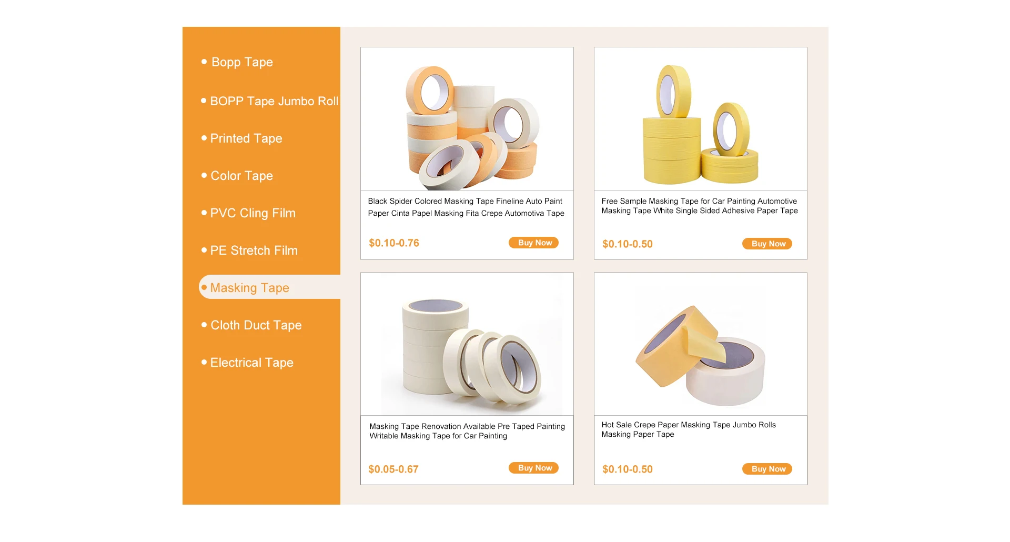1010x542 pixels.
Task: Select BOPP Tape Jumbo Roll category
Action: click(x=270, y=101)
